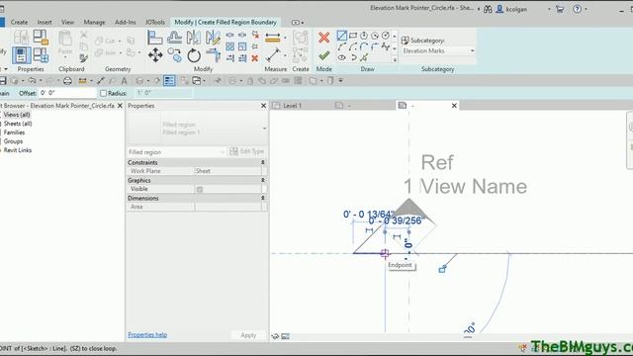
Task: Click the Apply button in Properties
Action: [x=248, y=335]
